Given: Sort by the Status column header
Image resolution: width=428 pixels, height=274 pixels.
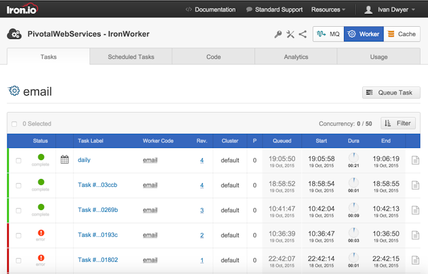Looking at the screenshot, I should click(40, 141).
